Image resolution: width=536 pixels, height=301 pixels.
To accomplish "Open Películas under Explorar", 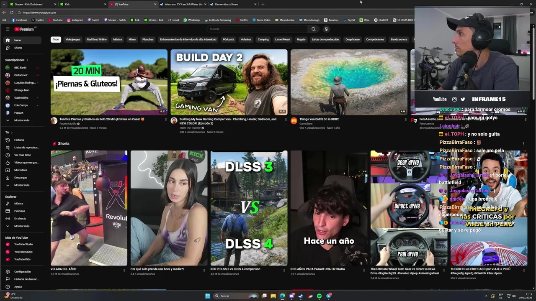I will pyautogui.click(x=23, y=211).
